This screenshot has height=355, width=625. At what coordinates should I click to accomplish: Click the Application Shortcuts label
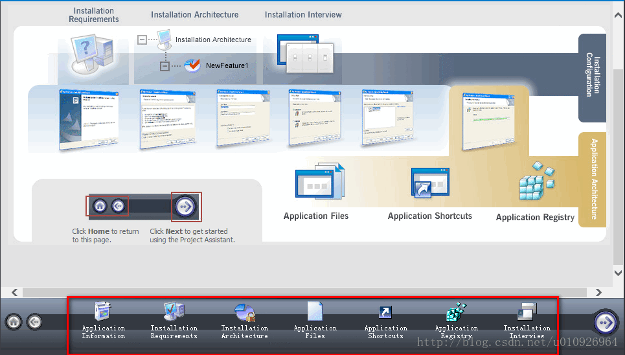(x=429, y=216)
